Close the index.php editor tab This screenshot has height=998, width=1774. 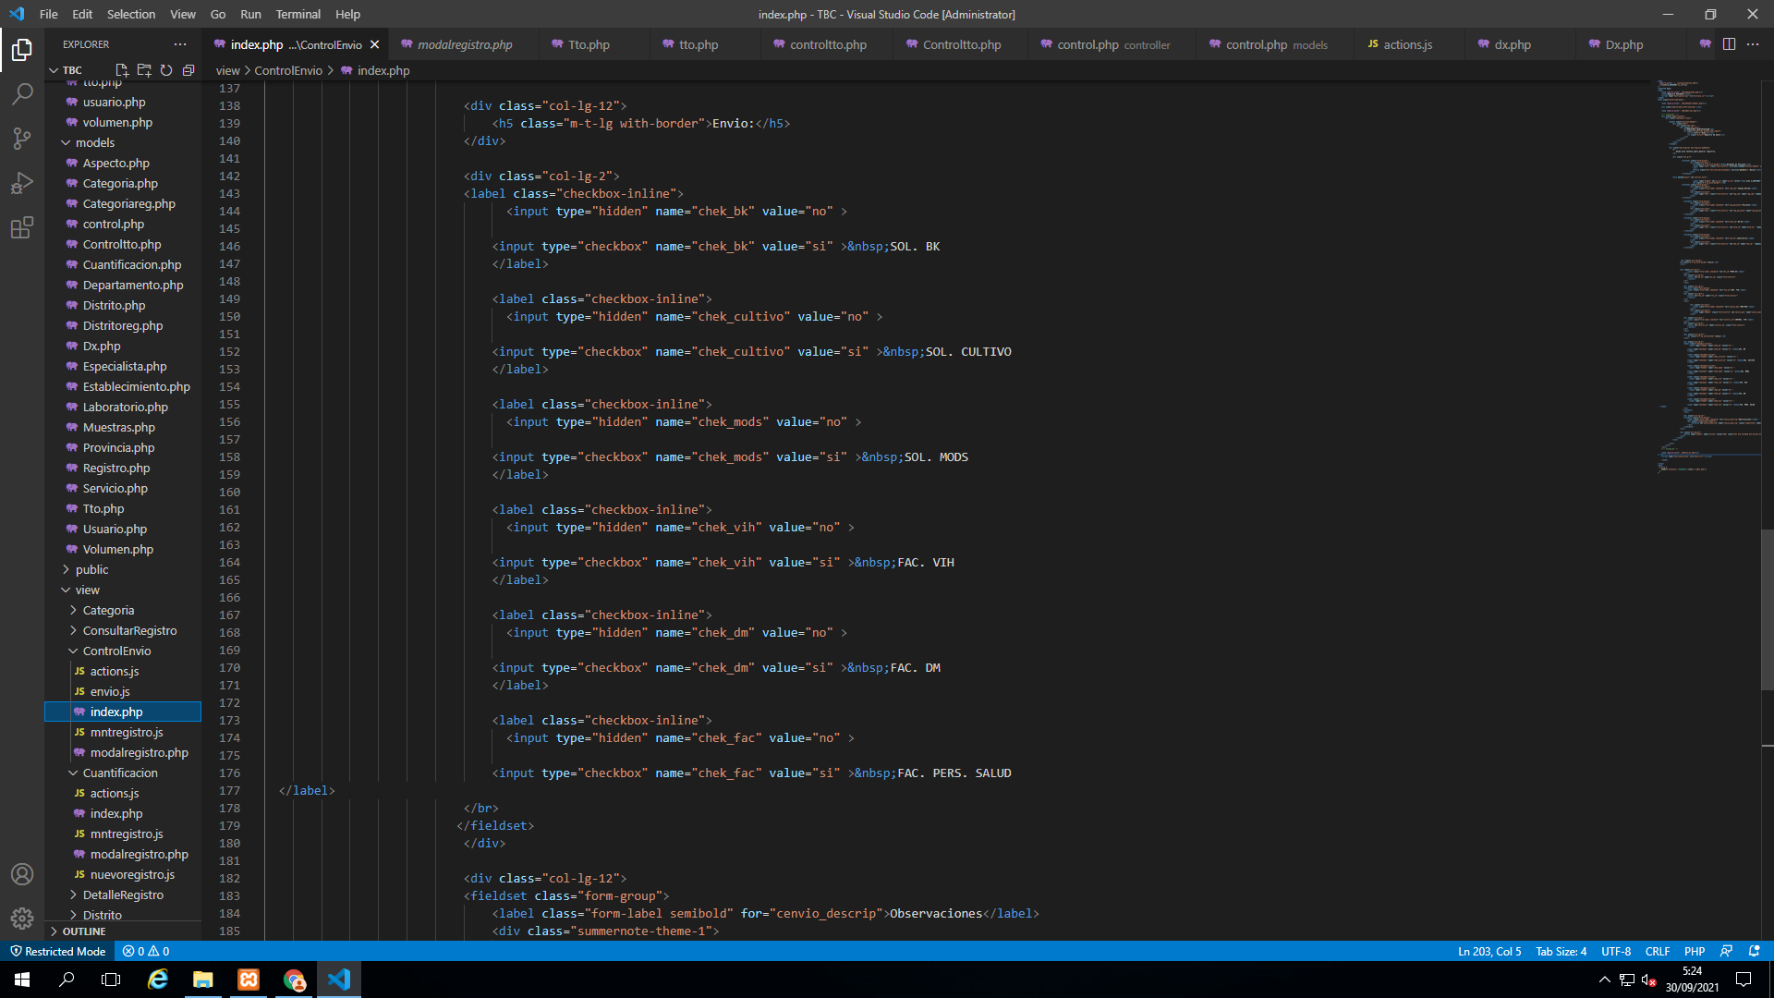point(374,44)
